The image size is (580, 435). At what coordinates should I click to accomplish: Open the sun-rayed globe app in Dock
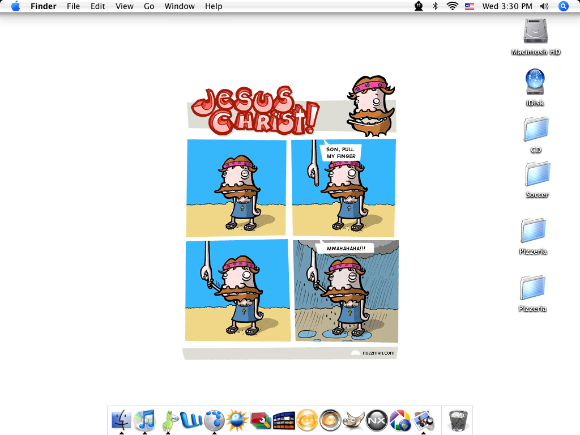237,420
